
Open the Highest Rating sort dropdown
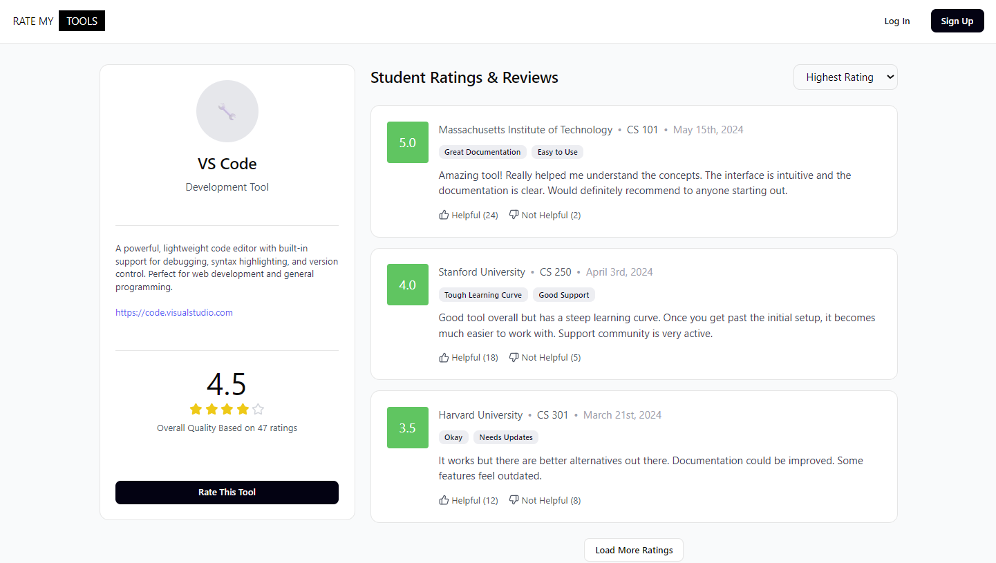[845, 77]
